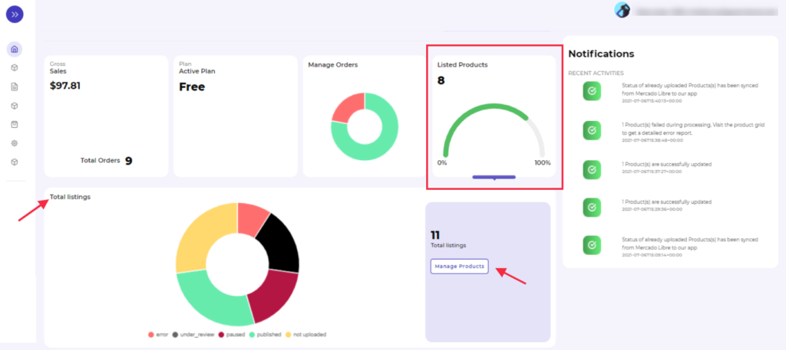Click check icon of notification timestamped 15:40:13
786x350 pixels.
point(592,91)
